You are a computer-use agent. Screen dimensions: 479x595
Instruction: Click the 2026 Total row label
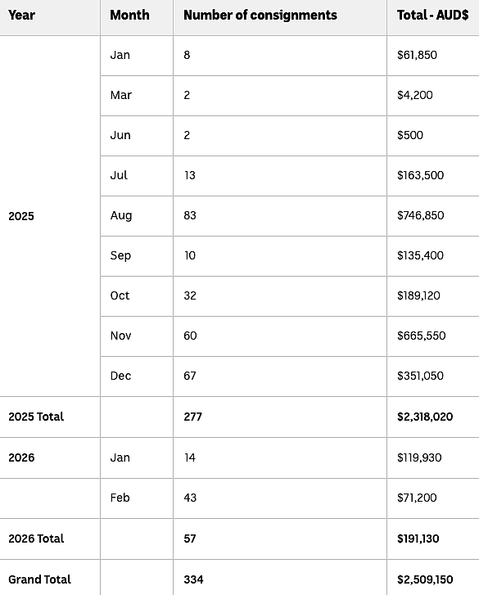[36, 539]
